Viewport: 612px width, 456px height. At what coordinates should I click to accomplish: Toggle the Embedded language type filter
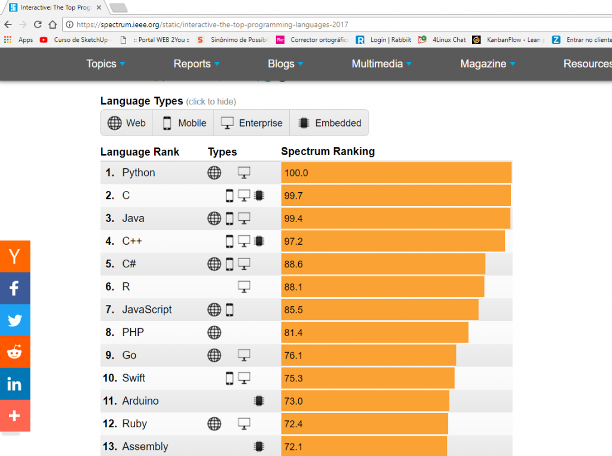[329, 123]
